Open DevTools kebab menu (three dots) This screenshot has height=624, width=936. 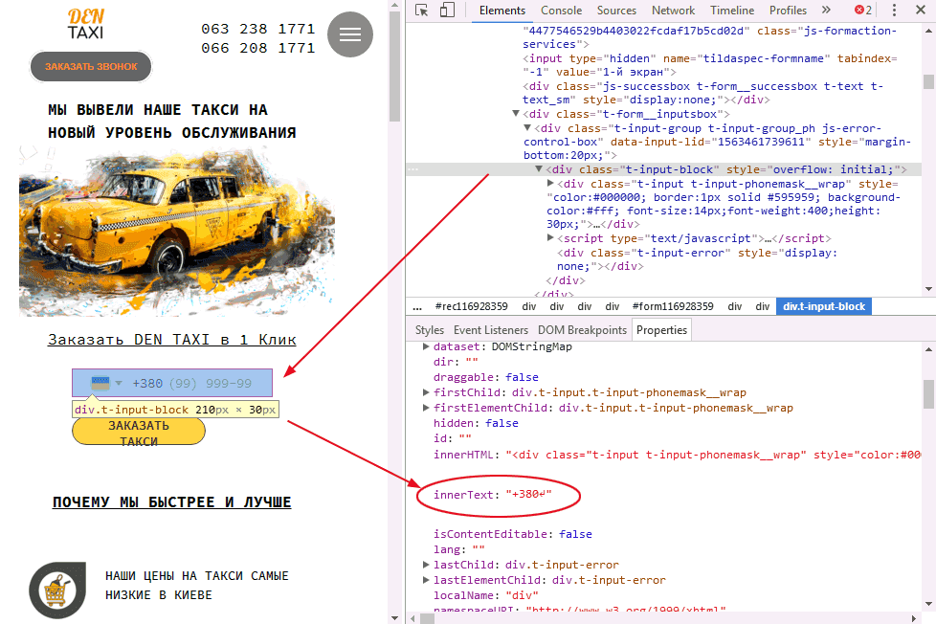(x=896, y=11)
